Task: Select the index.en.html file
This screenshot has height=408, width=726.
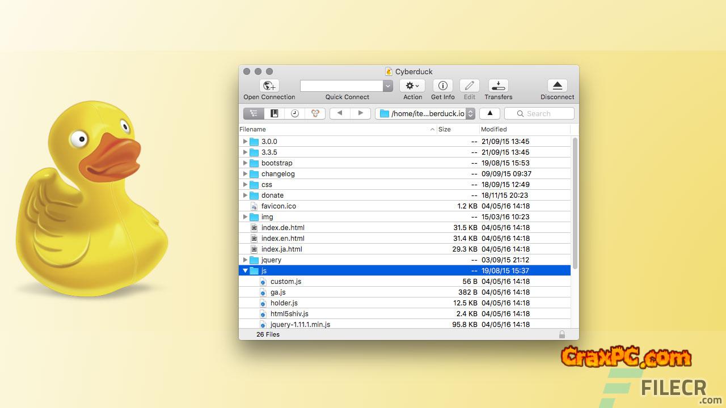Action: click(282, 239)
